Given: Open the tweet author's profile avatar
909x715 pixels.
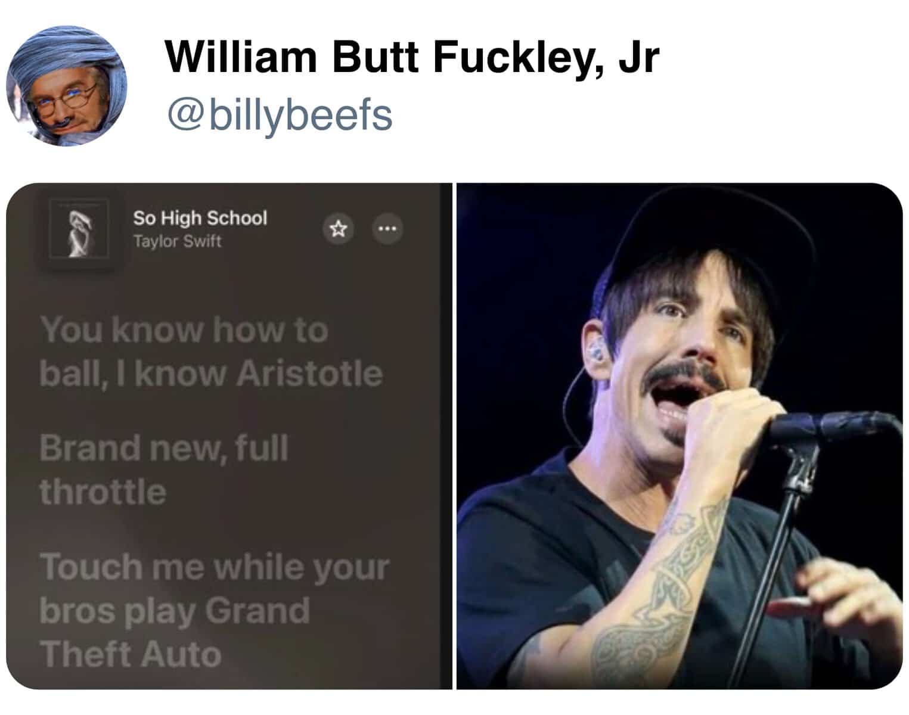Looking at the screenshot, I should [67, 85].
